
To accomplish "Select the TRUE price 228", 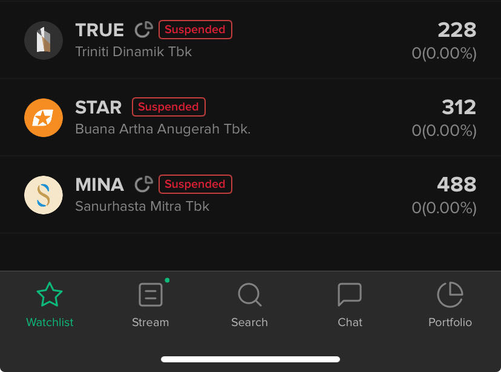I will tap(457, 30).
